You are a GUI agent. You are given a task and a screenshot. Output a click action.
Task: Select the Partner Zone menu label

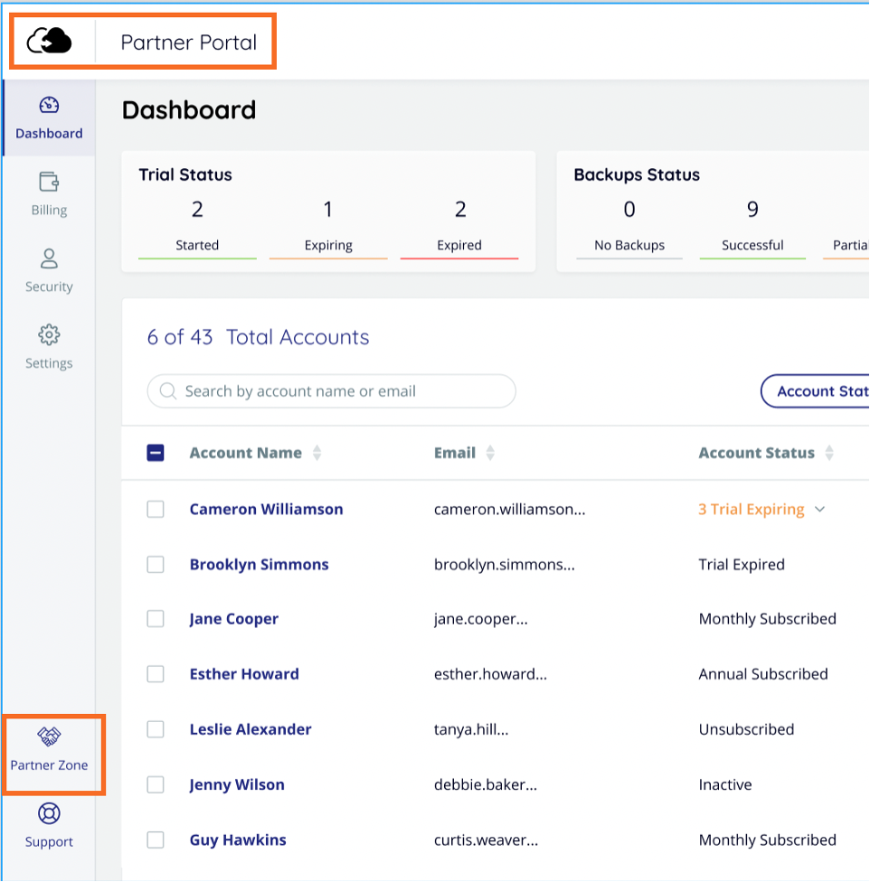click(x=49, y=765)
